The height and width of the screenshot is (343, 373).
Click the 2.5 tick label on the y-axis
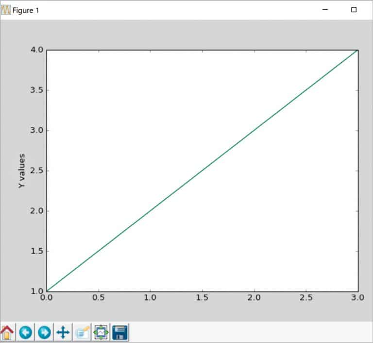point(36,171)
